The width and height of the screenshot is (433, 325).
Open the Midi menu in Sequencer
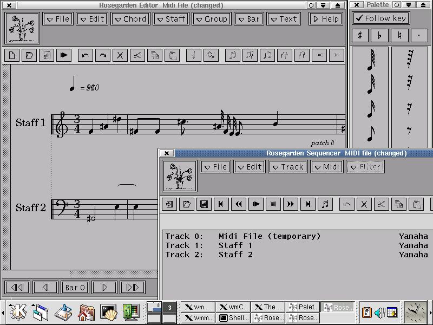[x=326, y=167]
